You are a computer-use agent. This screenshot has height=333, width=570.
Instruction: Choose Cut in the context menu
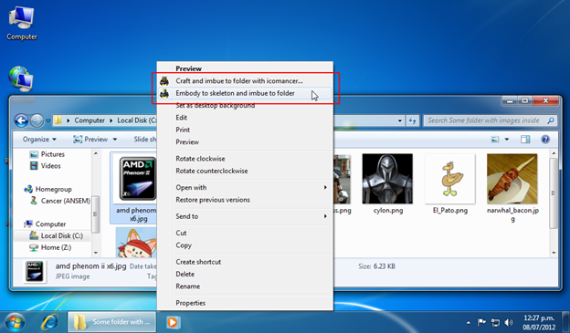coord(245,234)
